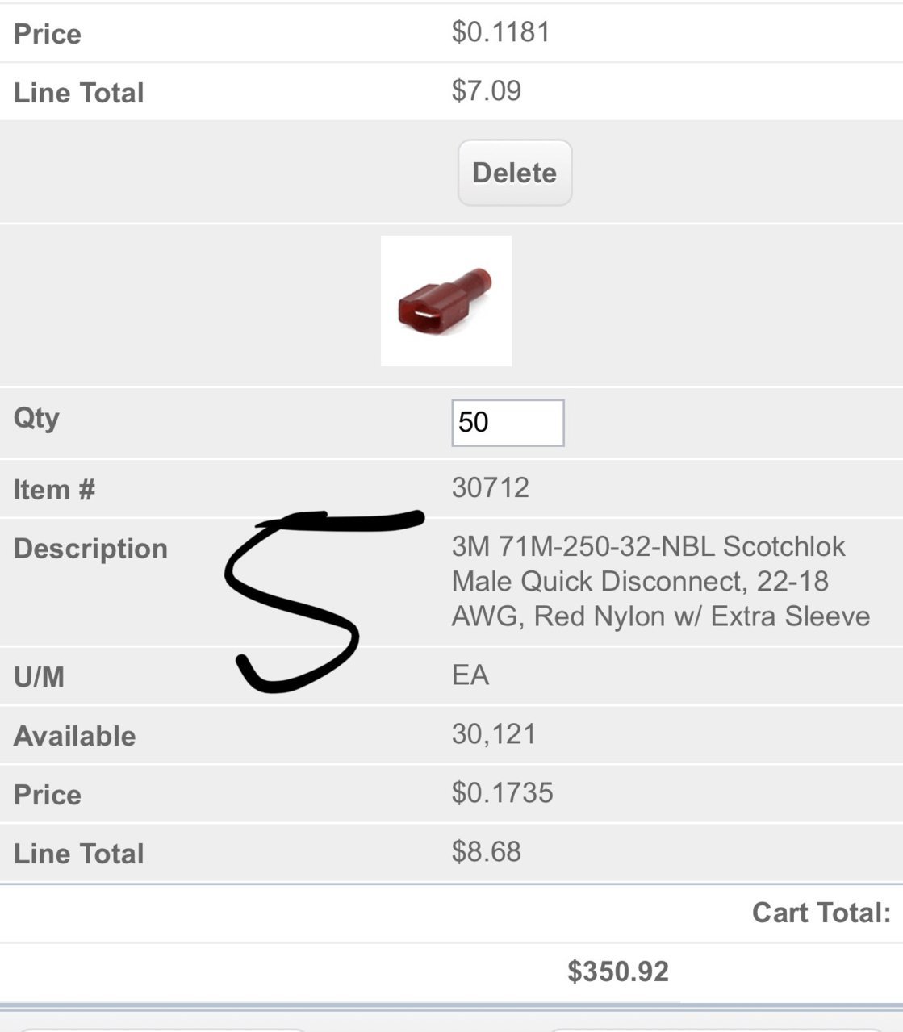Image resolution: width=903 pixels, height=1032 pixels.
Task: Click the Line Total label above Cart Total
Action: click(78, 854)
